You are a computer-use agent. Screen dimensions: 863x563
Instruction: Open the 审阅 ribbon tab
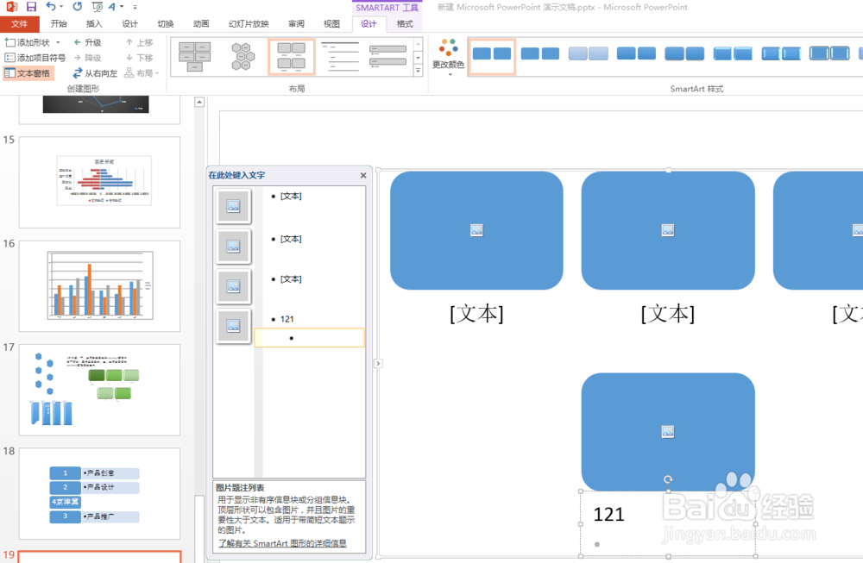(x=296, y=23)
